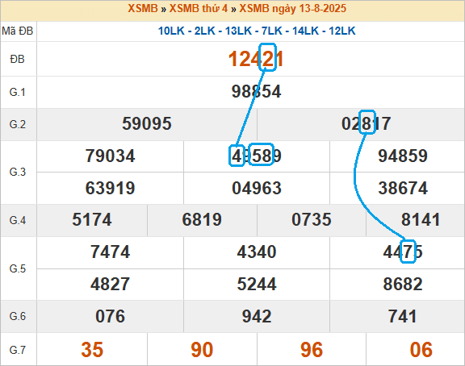Select the 'Mã ĐB' row label
Viewport: 465px width, 366px height.
point(18,31)
